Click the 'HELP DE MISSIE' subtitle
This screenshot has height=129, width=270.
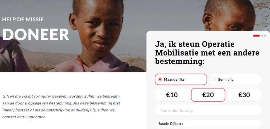click(23, 19)
